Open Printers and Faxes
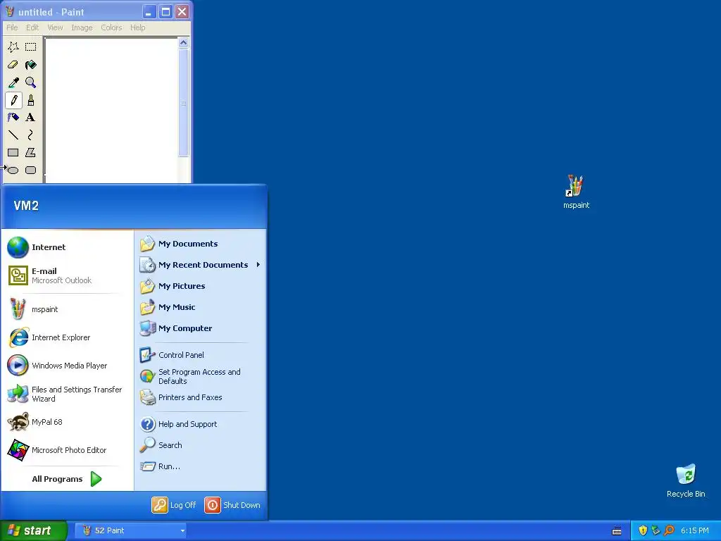Image resolution: width=721 pixels, height=541 pixels. click(201, 397)
